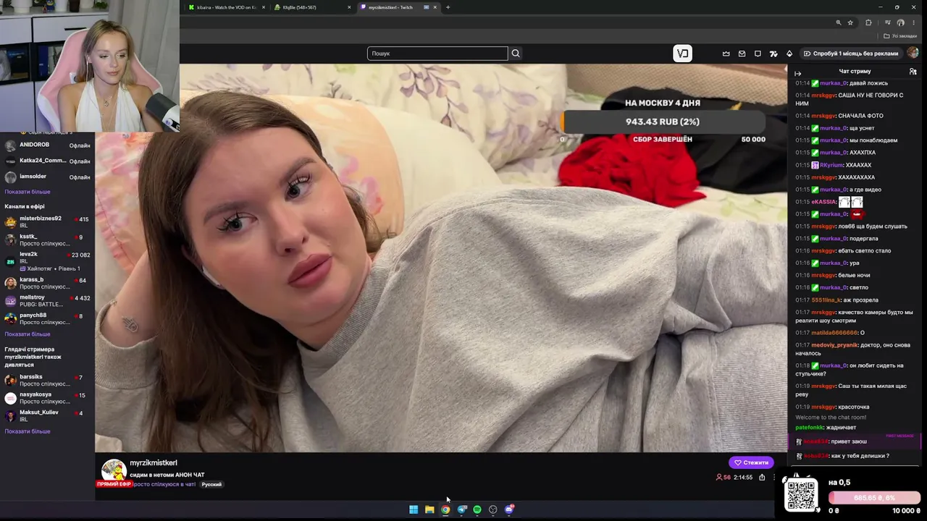Click the donation goal progress bar 943.43 RUB

coord(663,122)
